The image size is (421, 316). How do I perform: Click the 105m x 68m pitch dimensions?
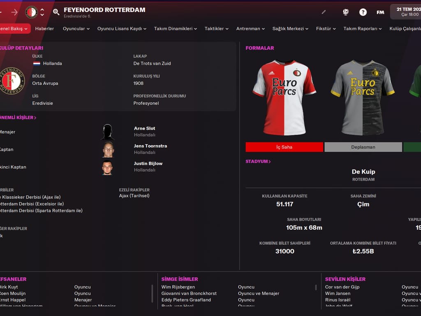click(x=304, y=228)
